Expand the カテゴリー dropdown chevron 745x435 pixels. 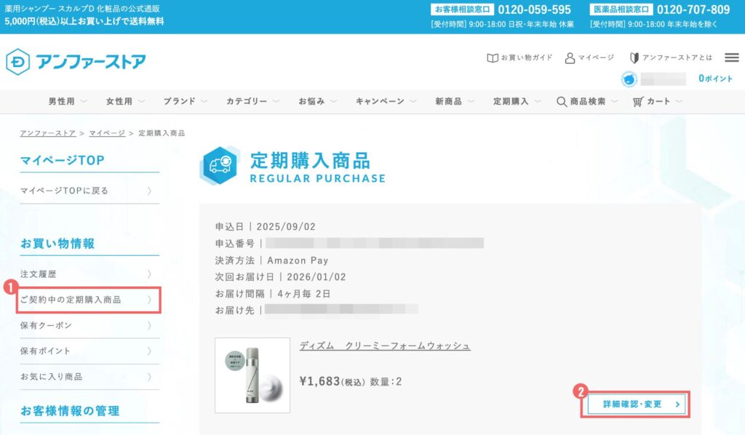tap(276, 101)
